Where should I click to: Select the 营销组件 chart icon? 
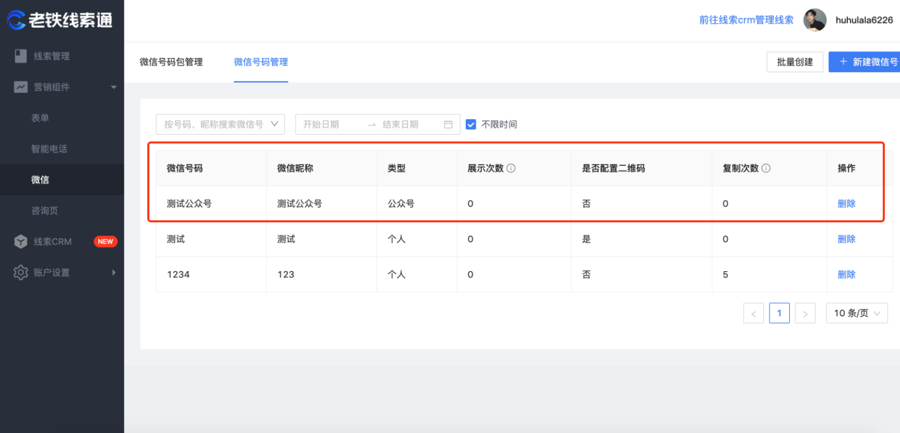point(21,87)
